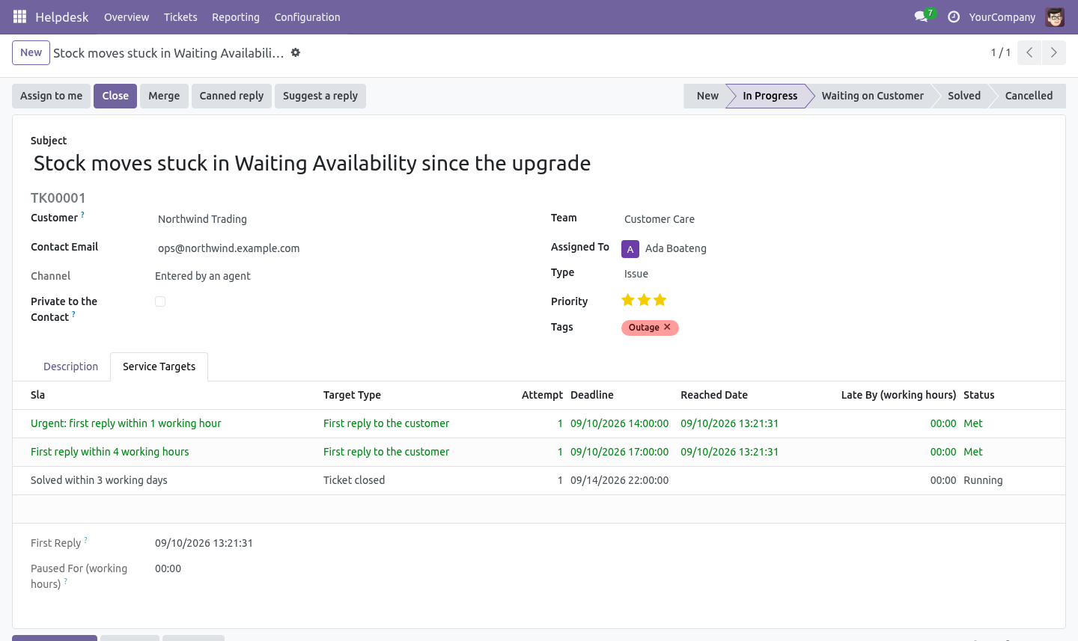Image resolution: width=1078 pixels, height=641 pixels.
Task: Show help tooltip for Paused For working hours
Action: (x=66, y=581)
